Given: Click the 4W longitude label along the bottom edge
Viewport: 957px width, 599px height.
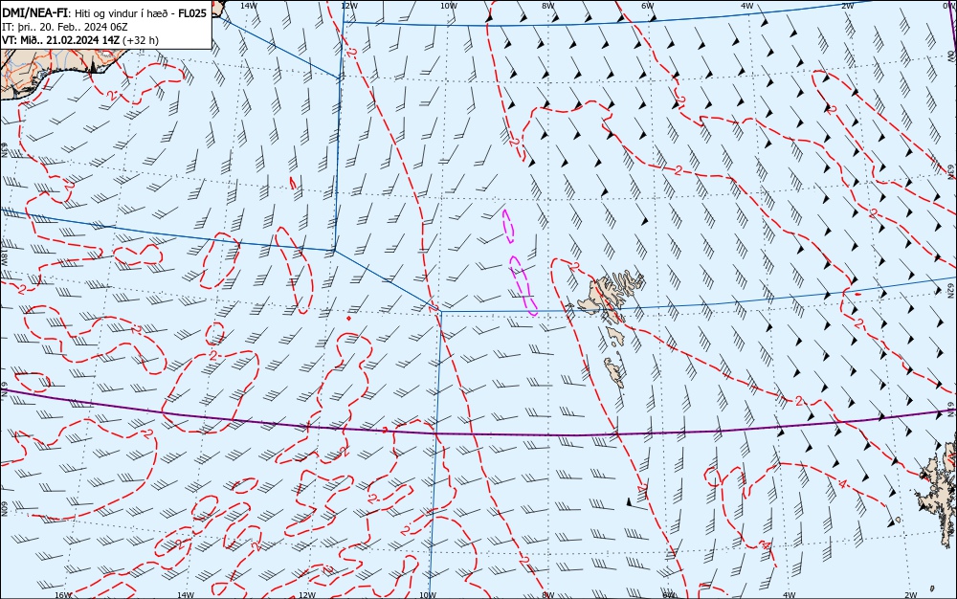Looking at the screenshot, I should 790,595.
